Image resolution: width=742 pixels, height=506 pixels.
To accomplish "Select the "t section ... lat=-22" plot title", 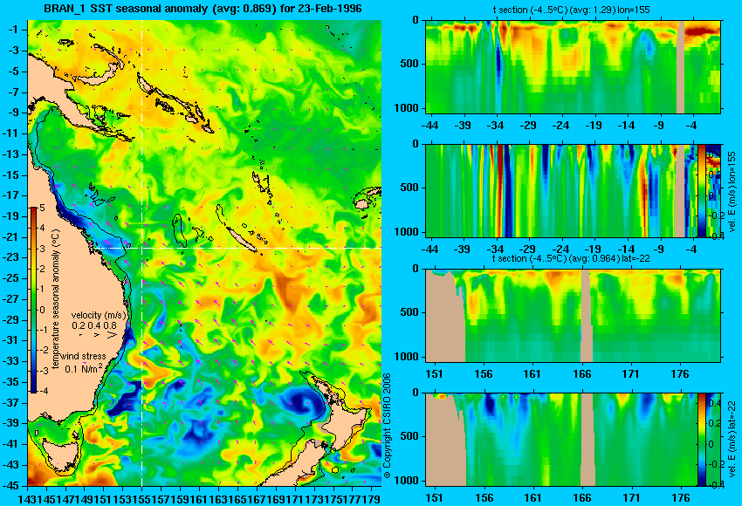I will (571, 259).
